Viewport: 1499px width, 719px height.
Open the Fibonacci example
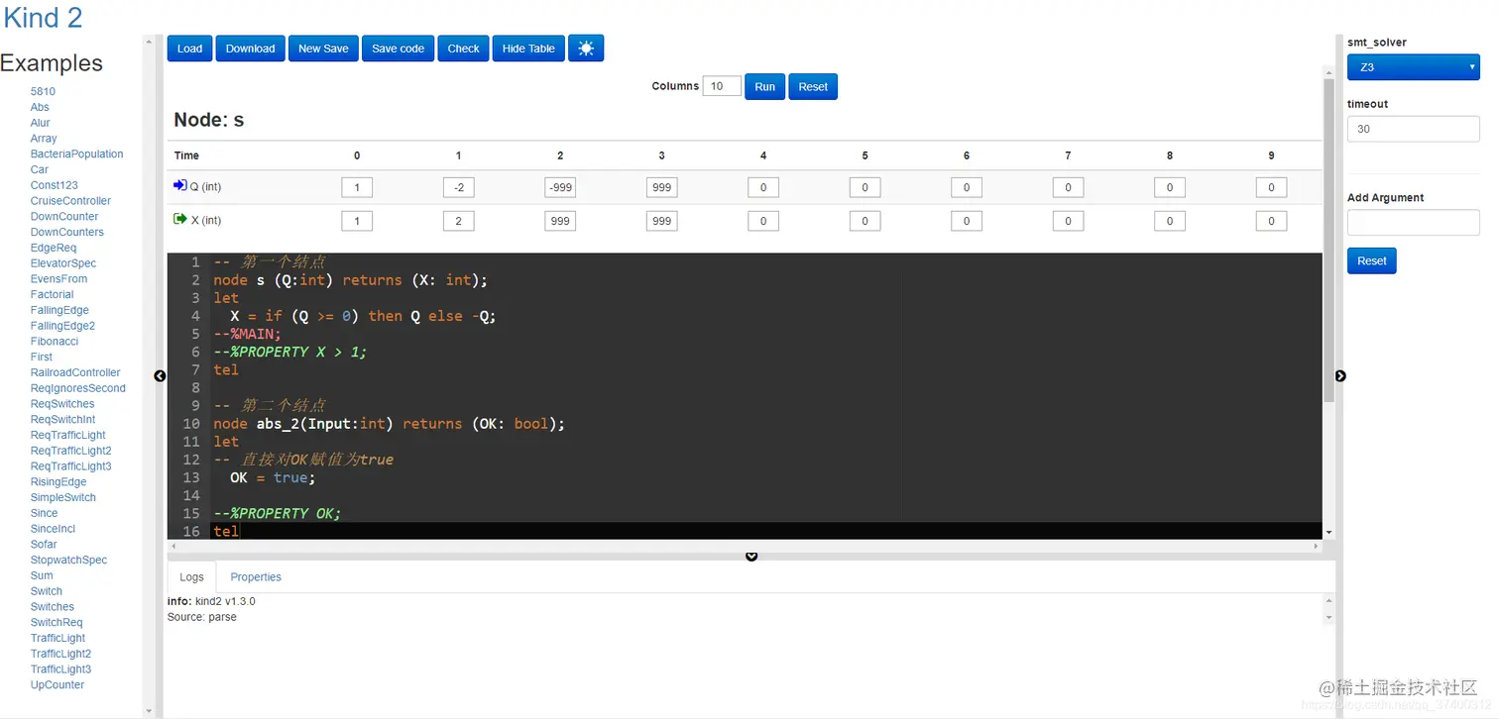[x=55, y=342]
